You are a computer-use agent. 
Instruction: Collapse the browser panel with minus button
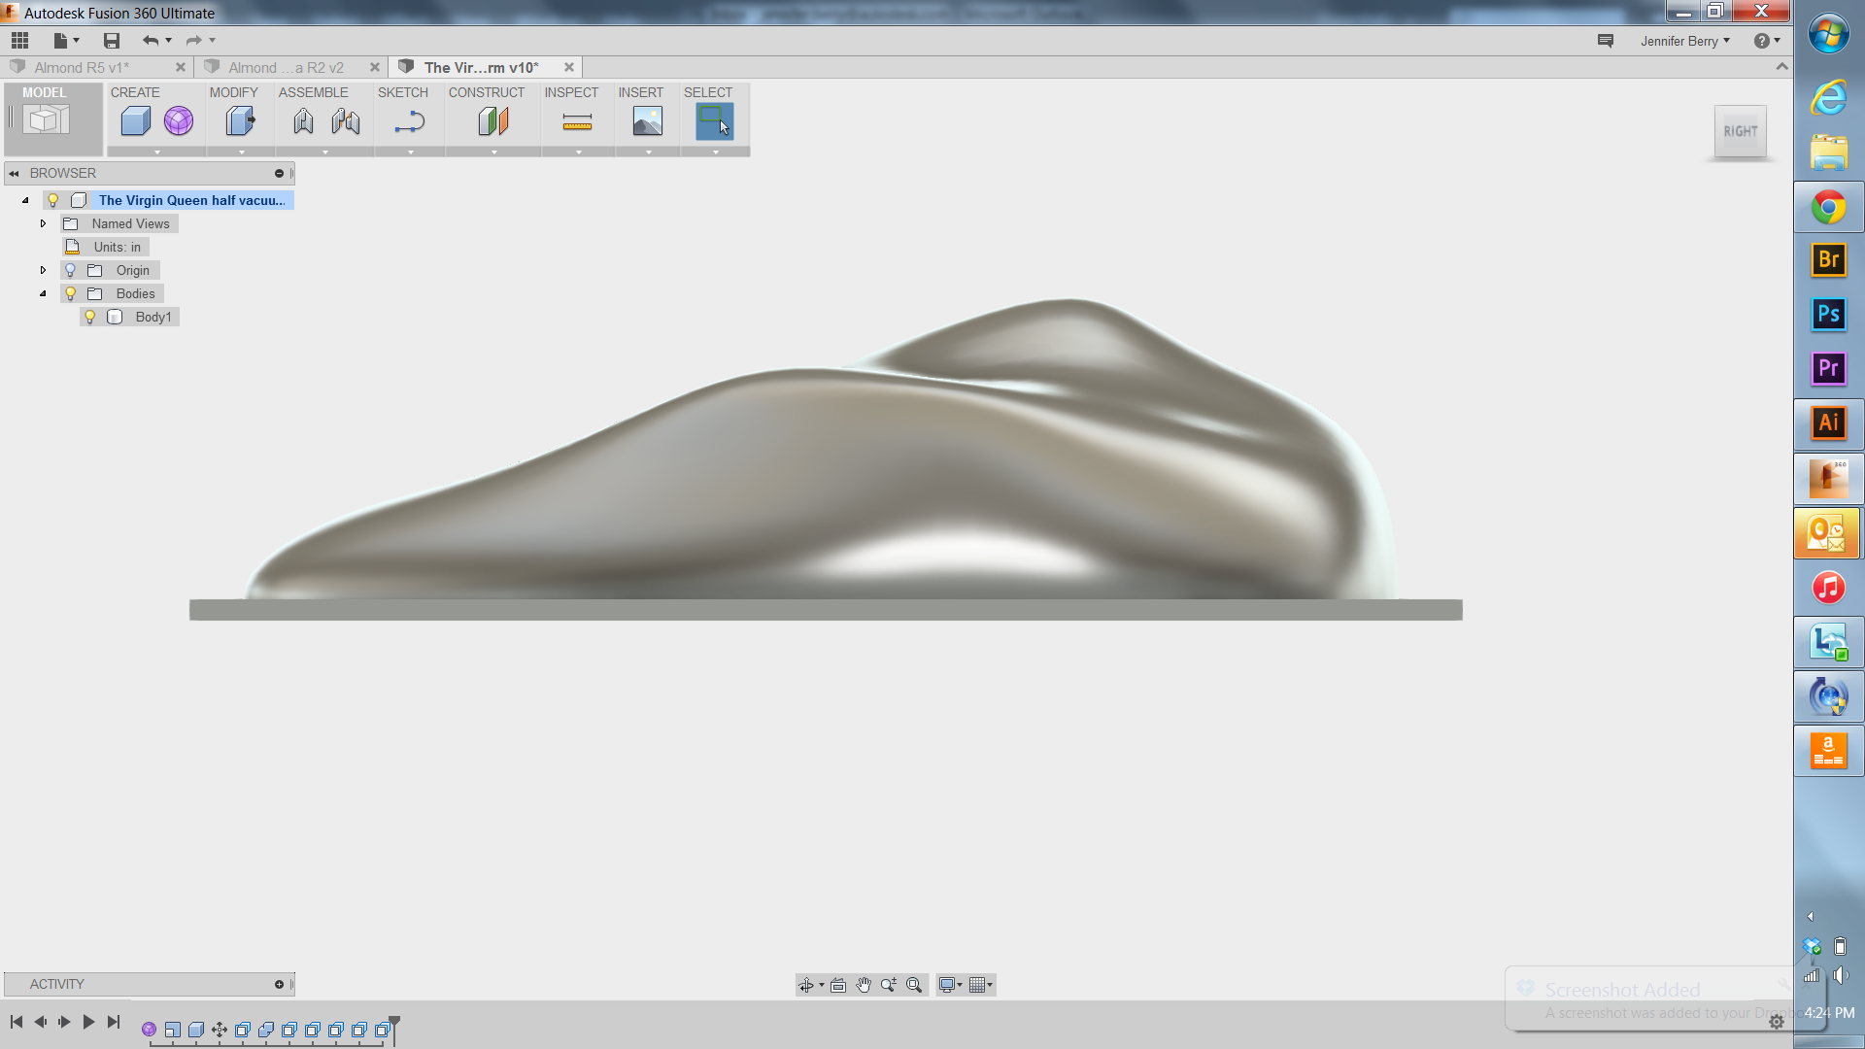click(279, 173)
